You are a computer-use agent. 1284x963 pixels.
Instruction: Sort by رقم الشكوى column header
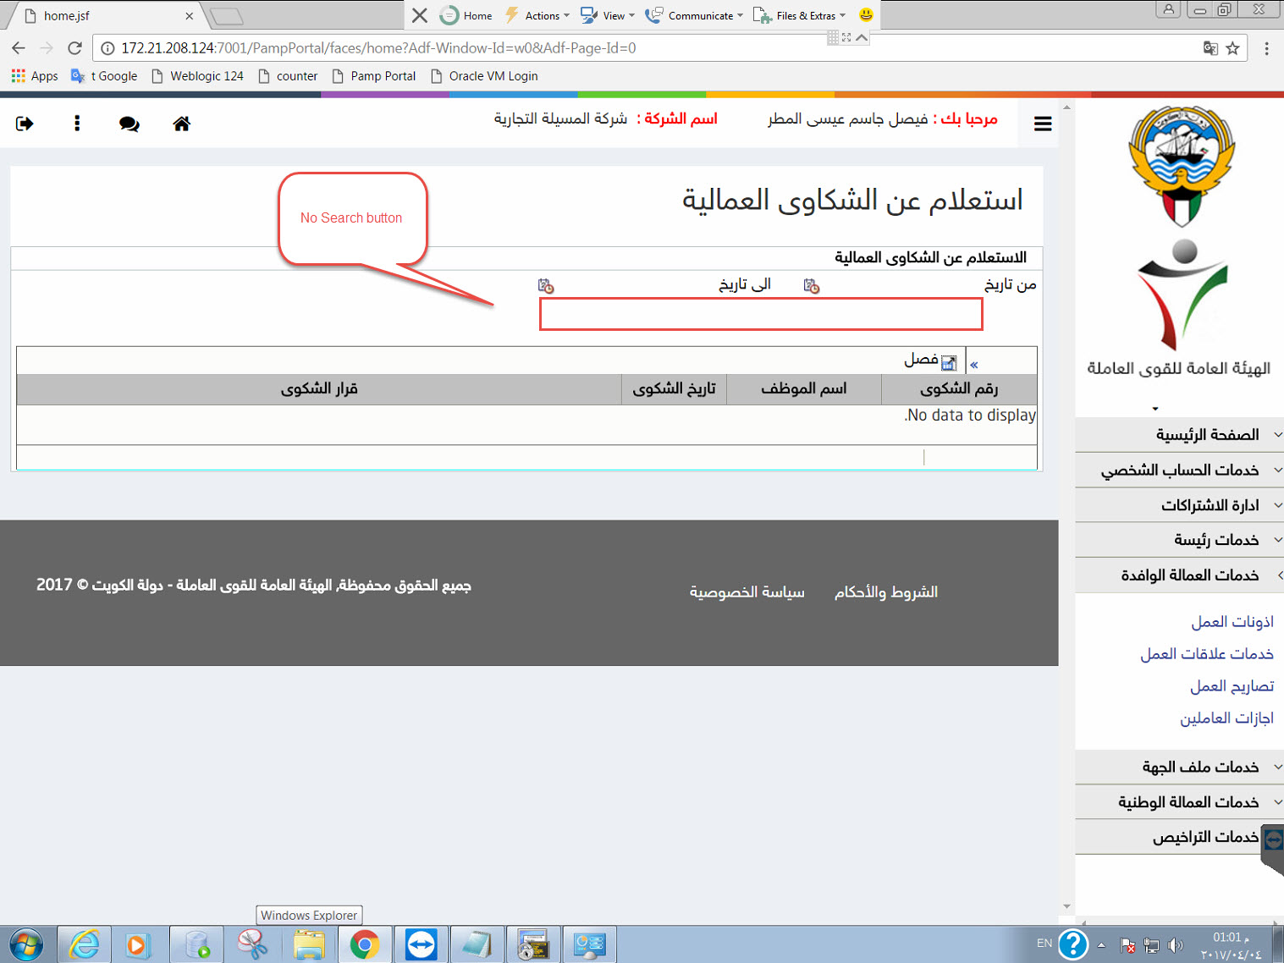point(959,389)
